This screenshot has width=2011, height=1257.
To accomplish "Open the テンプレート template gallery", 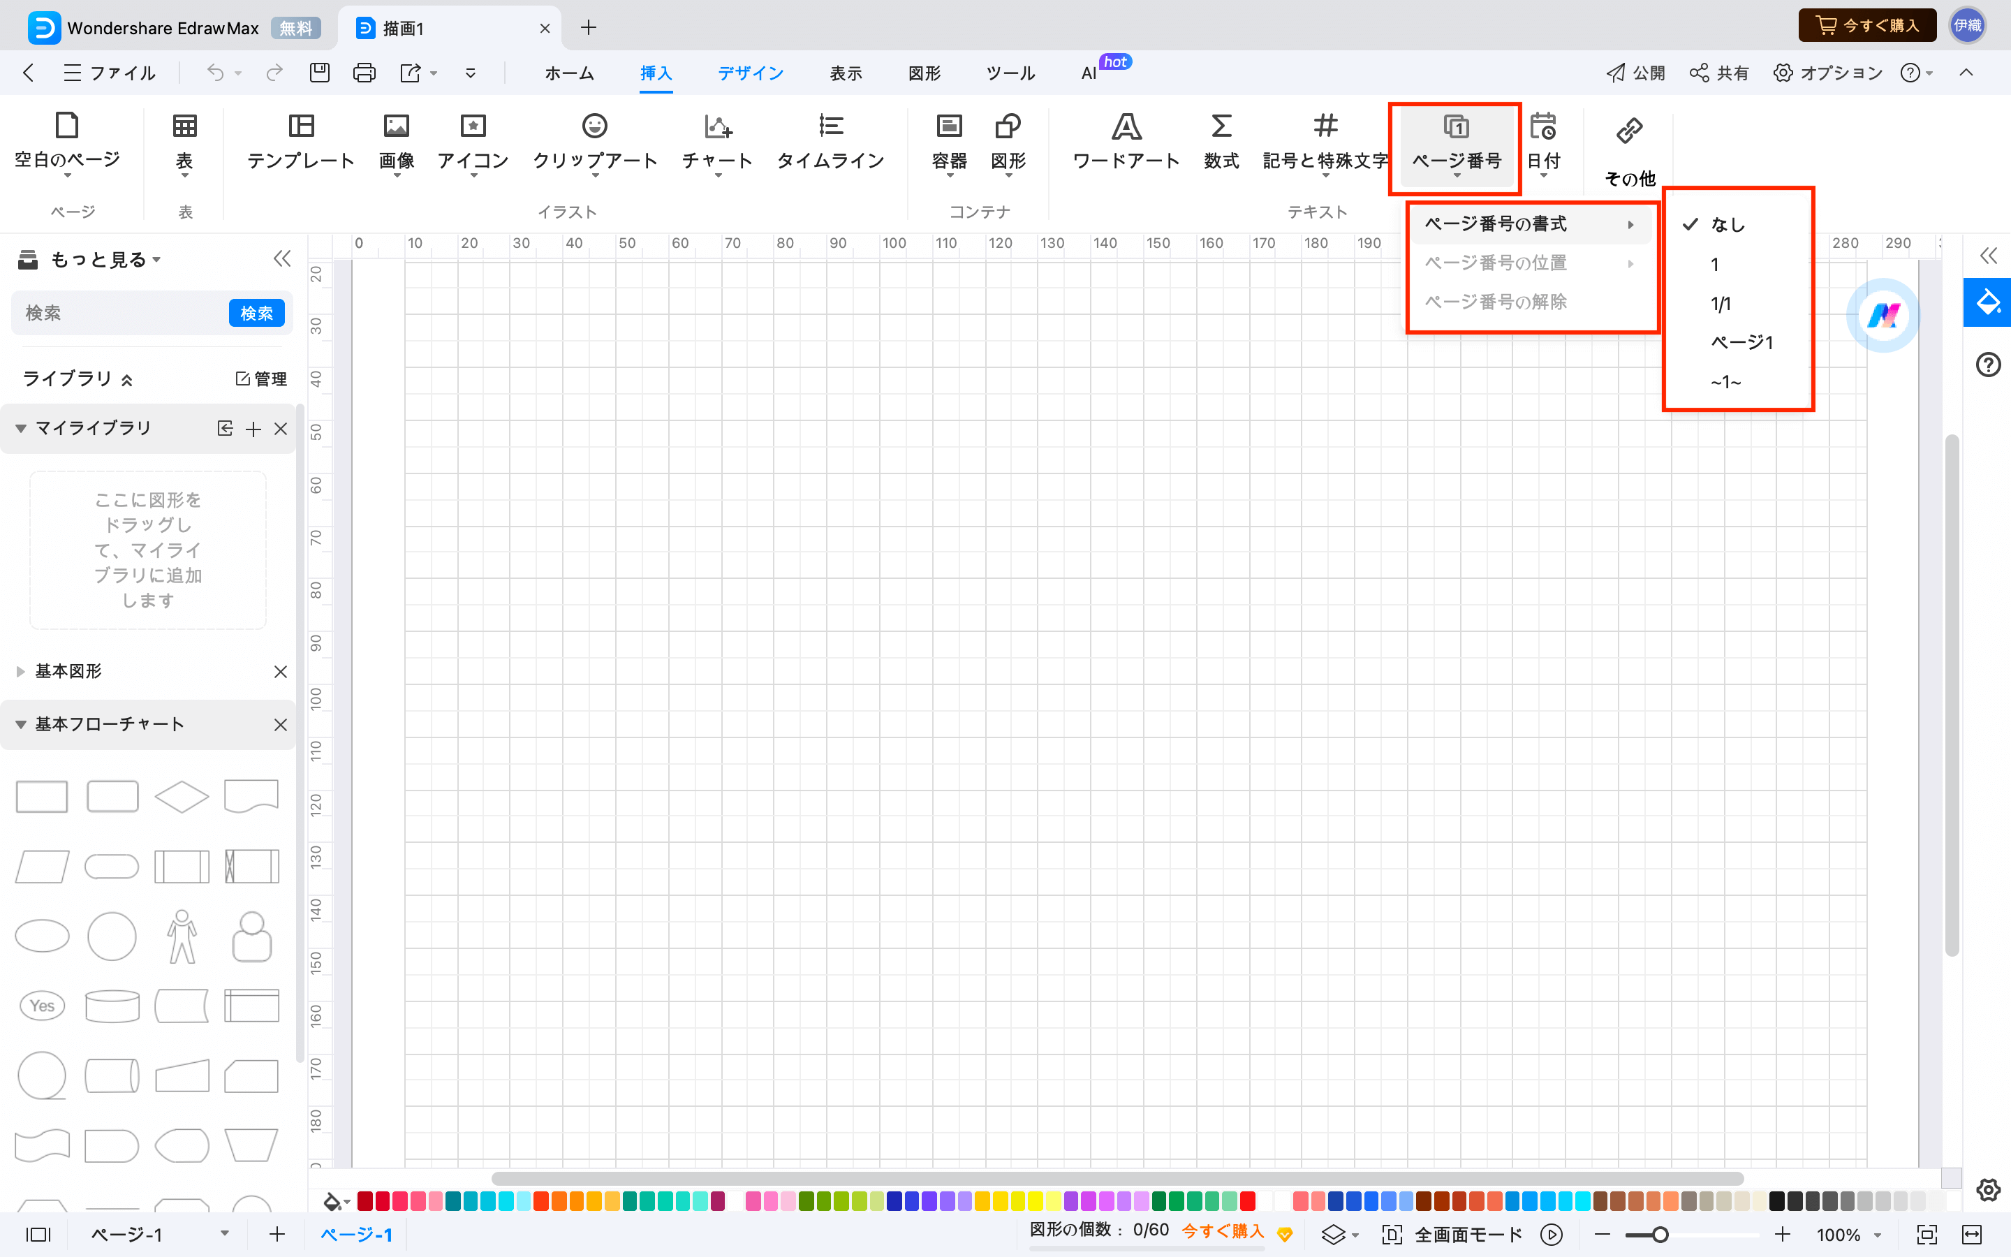I will click(301, 143).
